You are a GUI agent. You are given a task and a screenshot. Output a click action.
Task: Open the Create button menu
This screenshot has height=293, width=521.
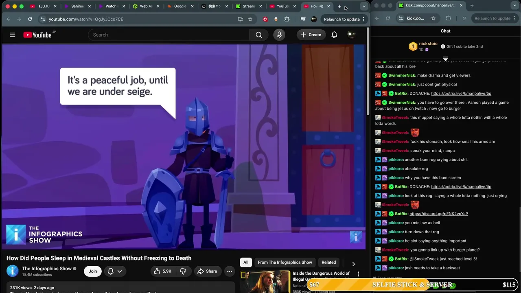pyautogui.click(x=311, y=35)
